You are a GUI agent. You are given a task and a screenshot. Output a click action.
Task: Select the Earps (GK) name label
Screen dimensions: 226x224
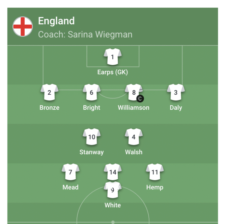point(113,72)
